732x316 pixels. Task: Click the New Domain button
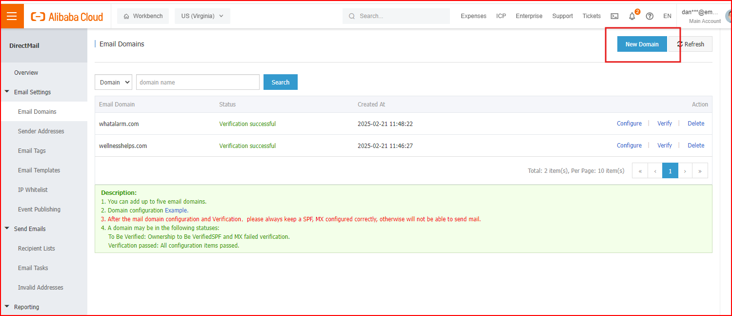642,44
